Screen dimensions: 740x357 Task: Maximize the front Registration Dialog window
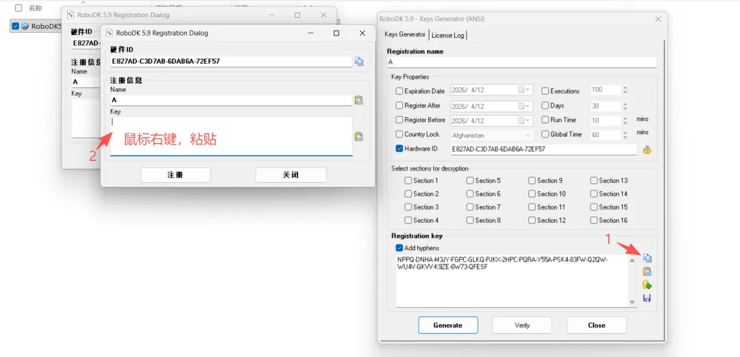tap(336, 33)
